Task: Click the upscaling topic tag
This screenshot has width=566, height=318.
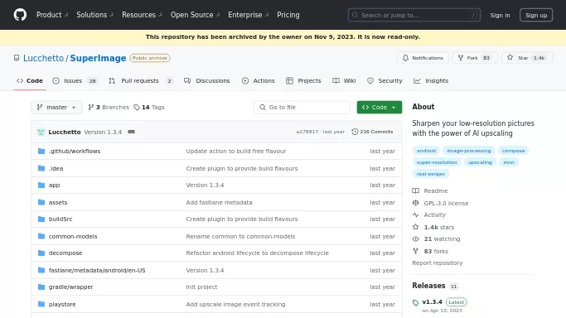Action: 480,162
